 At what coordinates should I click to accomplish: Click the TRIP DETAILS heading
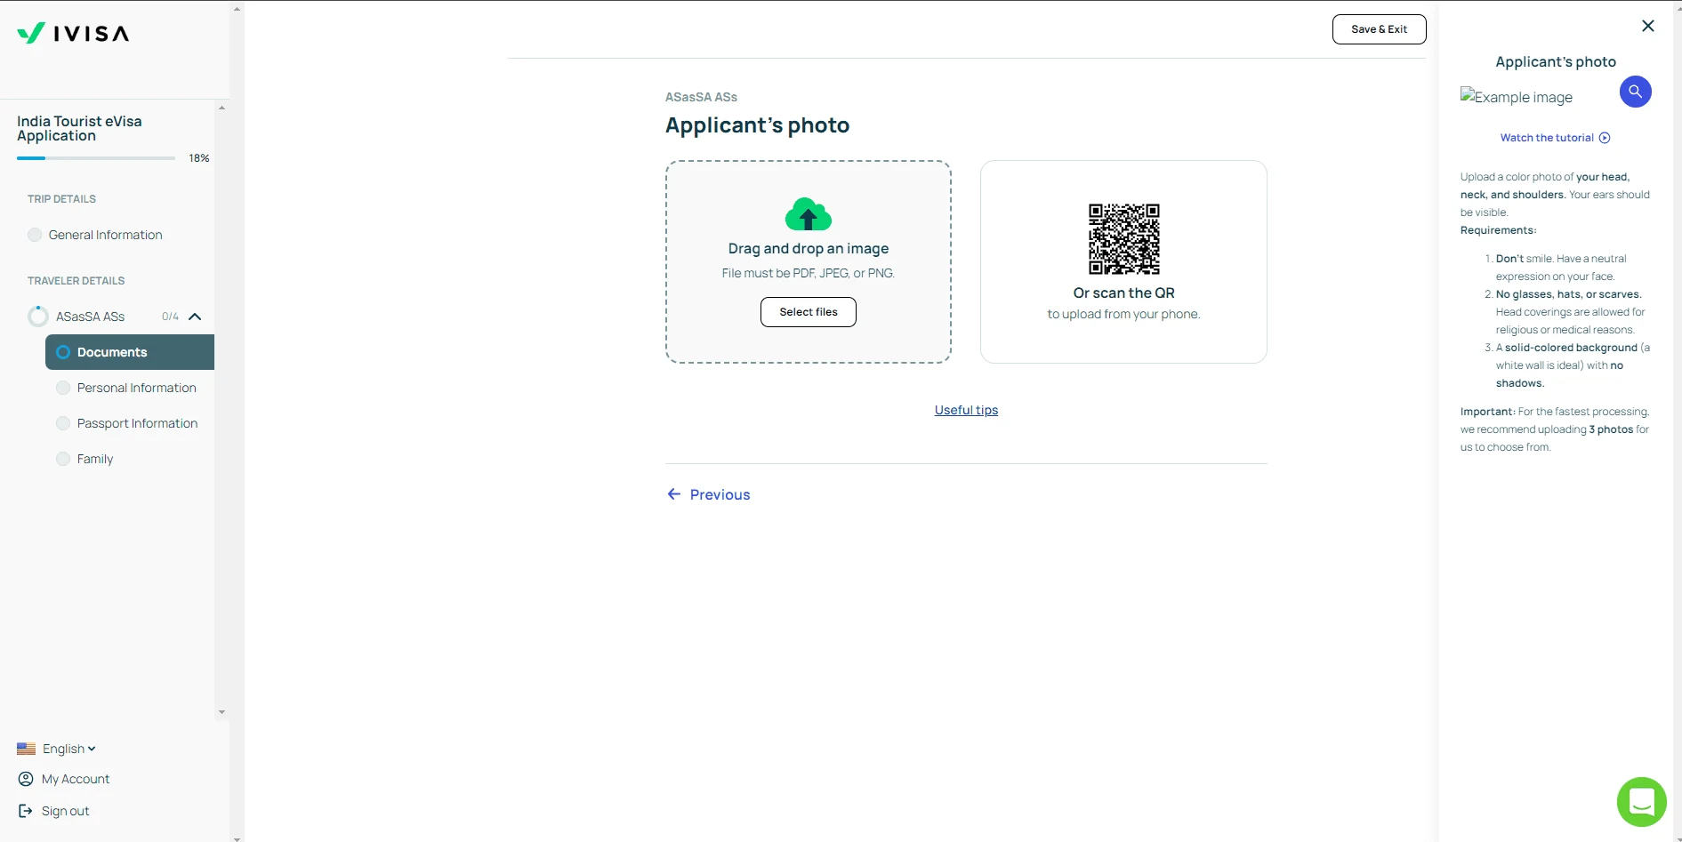tap(61, 199)
